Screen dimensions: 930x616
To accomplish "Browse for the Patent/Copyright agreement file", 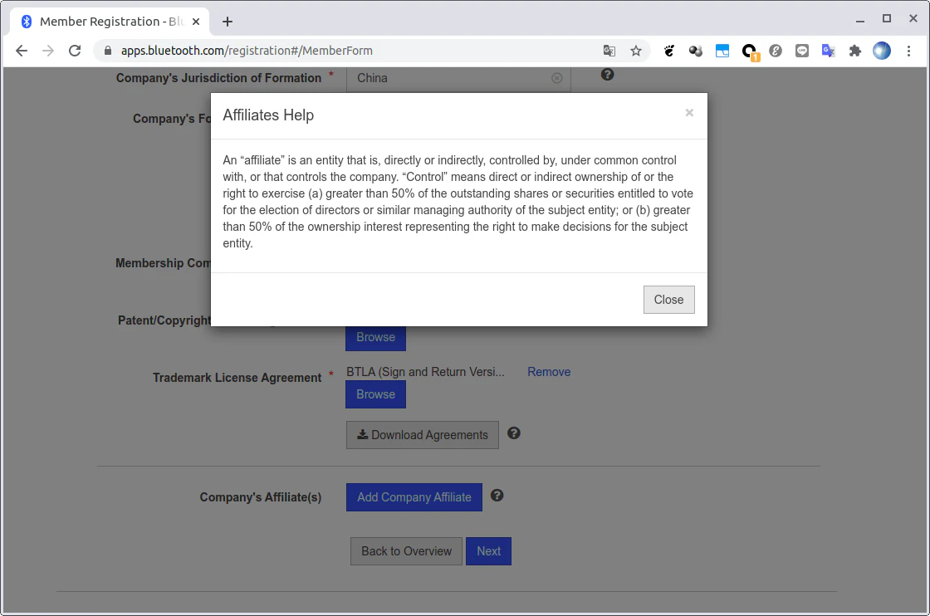I will tap(375, 337).
